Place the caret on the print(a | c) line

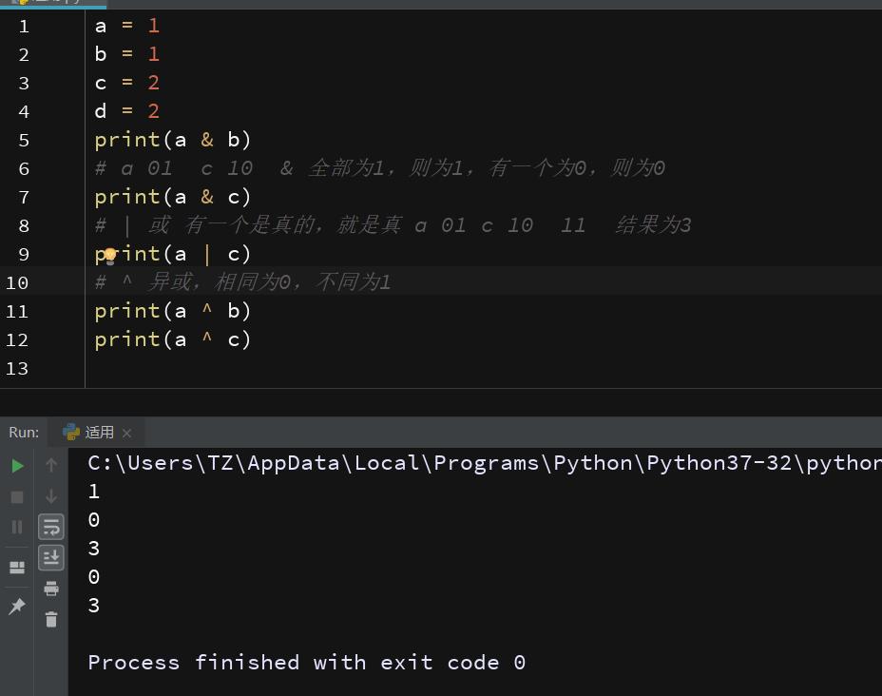click(190, 254)
